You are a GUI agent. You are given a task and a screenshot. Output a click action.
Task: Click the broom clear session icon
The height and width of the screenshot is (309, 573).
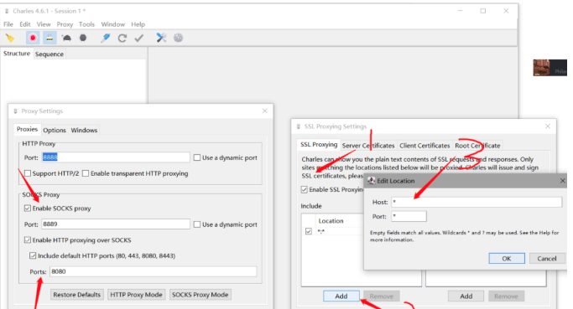(x=10, y=38)
